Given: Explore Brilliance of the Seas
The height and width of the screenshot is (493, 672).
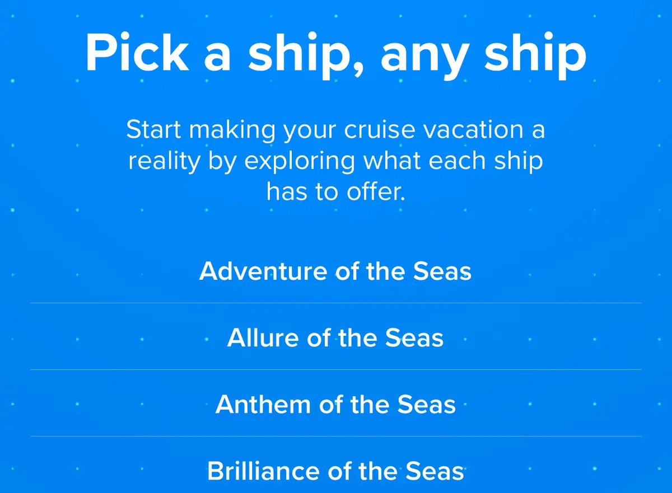Looking at the screenshot, I should coord(335,471).
